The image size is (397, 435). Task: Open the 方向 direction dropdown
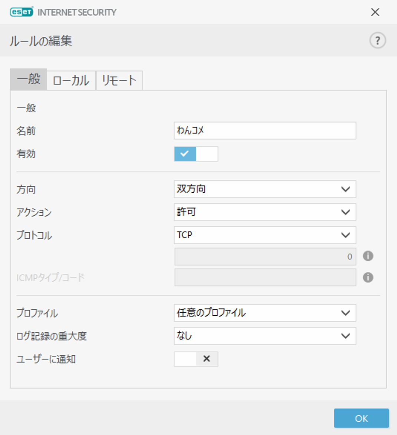(x=265, y=189)
